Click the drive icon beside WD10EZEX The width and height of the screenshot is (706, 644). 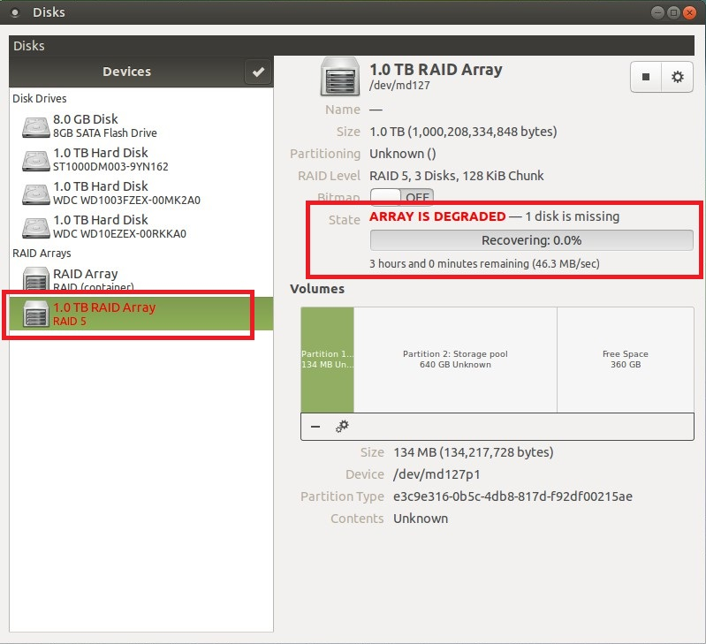(36, 228)
